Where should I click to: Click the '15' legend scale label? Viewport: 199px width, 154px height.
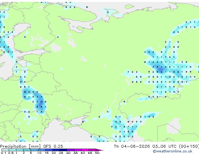click(46, 153)
